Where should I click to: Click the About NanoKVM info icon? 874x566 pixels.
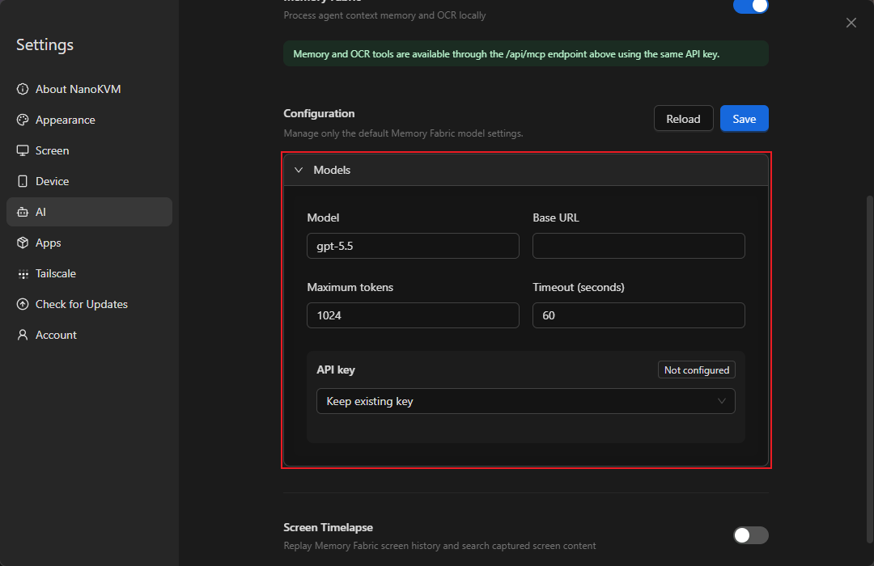[x=23, y=89]
